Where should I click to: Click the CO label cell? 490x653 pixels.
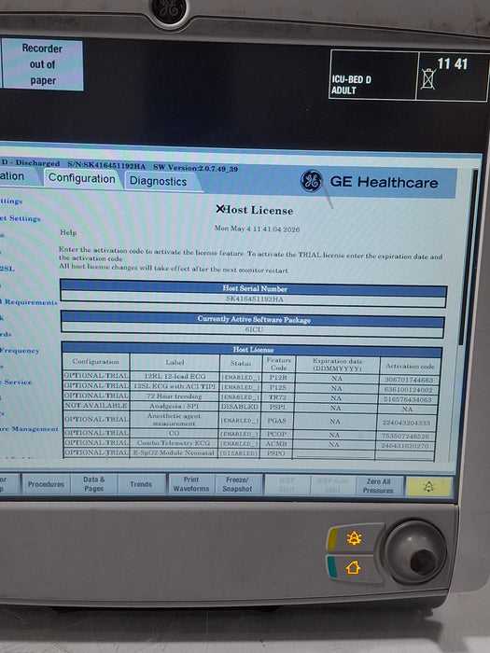175,433
